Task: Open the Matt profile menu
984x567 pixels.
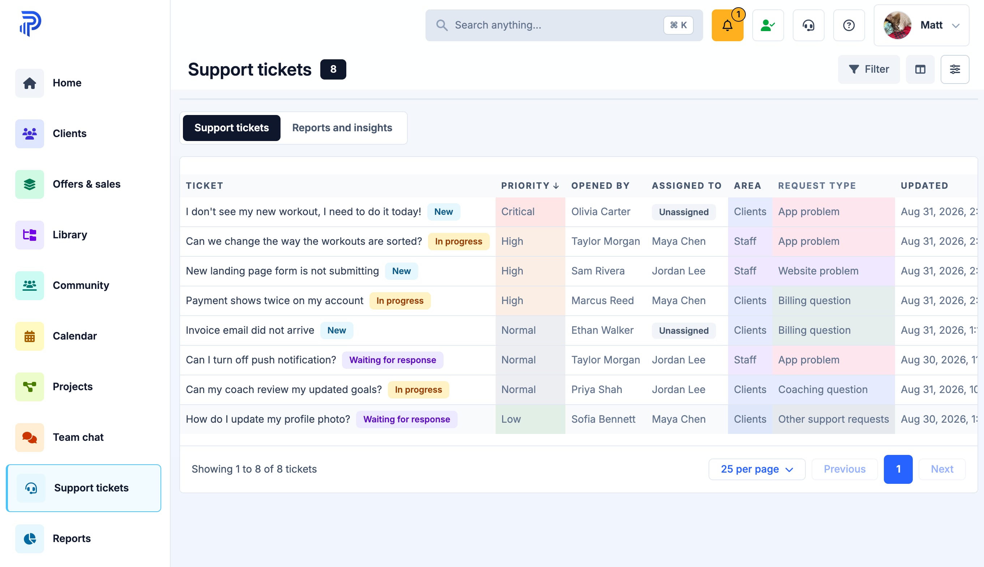Action: [921, 25]
